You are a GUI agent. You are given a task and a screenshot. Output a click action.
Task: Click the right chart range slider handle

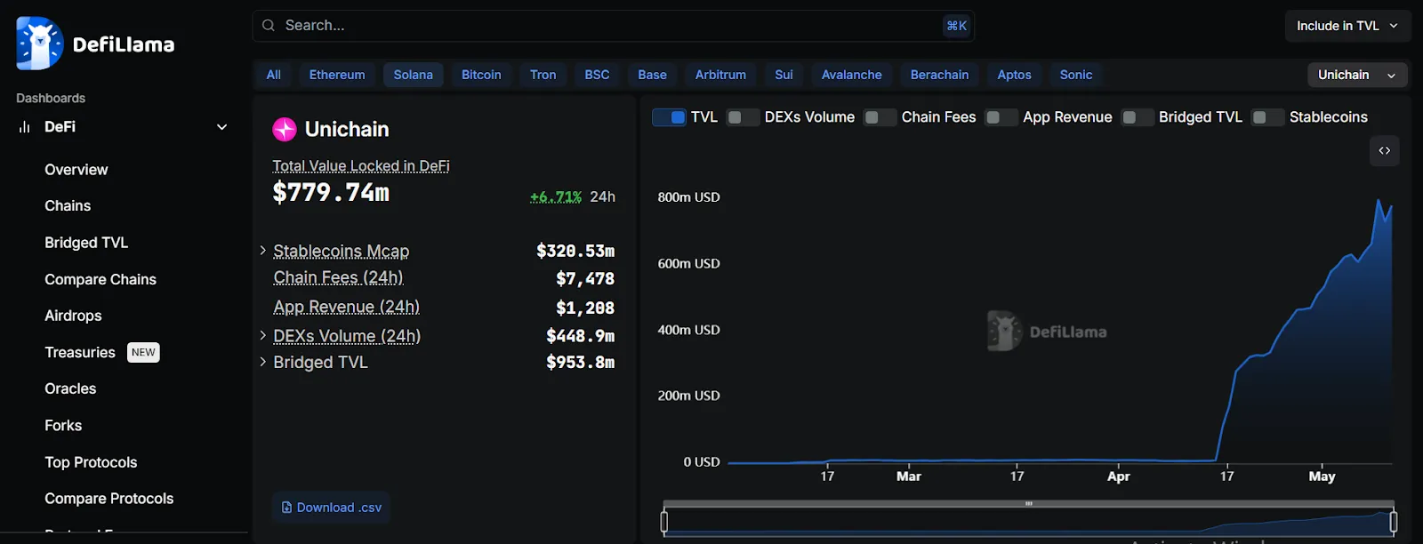[x=1394, y=522]
